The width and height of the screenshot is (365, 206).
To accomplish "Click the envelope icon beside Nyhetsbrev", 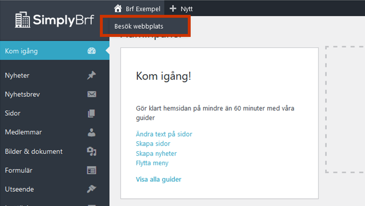I will coord(92,94).
